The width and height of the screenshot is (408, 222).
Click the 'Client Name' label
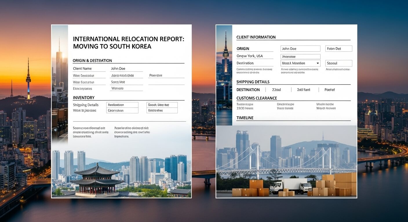(82, 69)
